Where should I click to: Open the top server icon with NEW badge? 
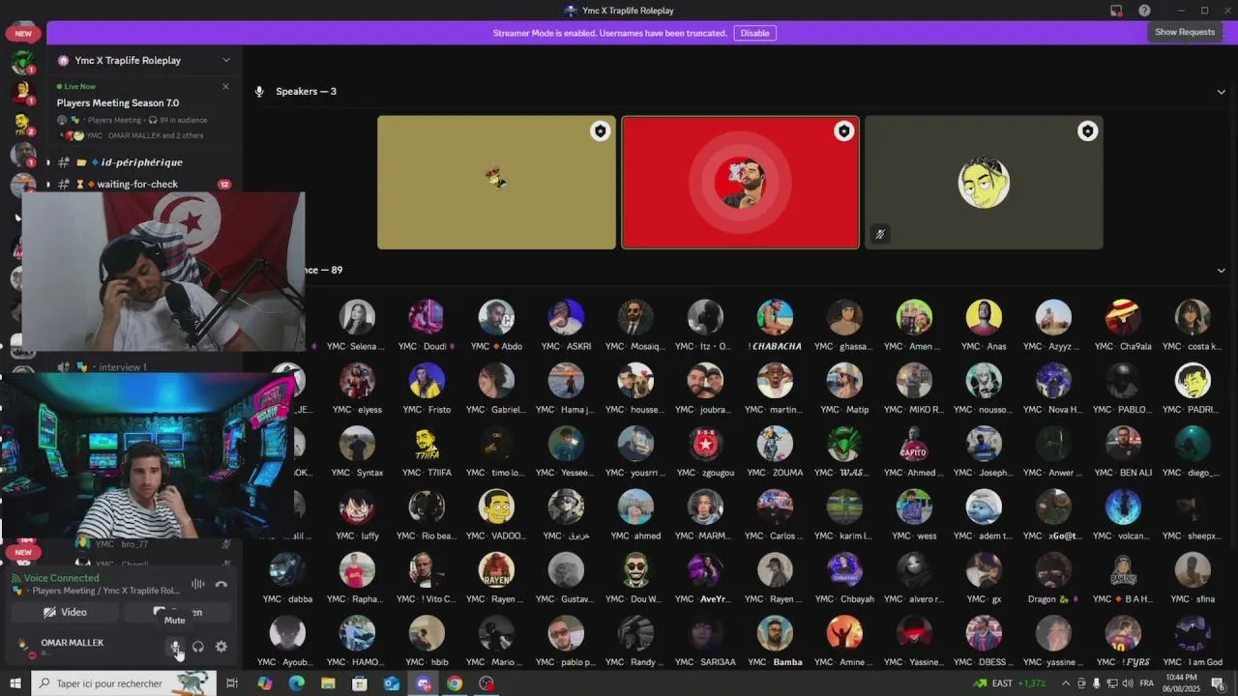(x=23, y=33)
